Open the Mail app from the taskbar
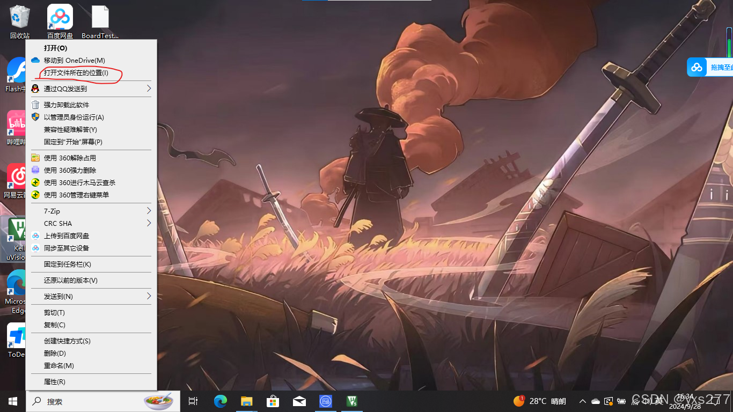 point(299,401)
